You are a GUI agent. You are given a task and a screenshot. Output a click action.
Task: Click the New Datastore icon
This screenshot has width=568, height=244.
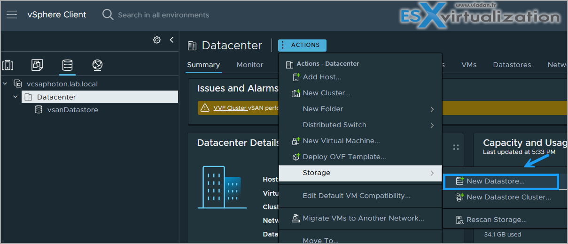pyautogui.click(x=460, y=181)
